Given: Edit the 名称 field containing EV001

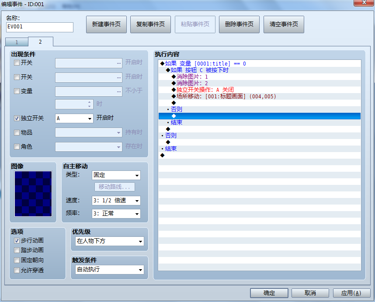Looking at the screenshot, I should (x=40, y=27).
